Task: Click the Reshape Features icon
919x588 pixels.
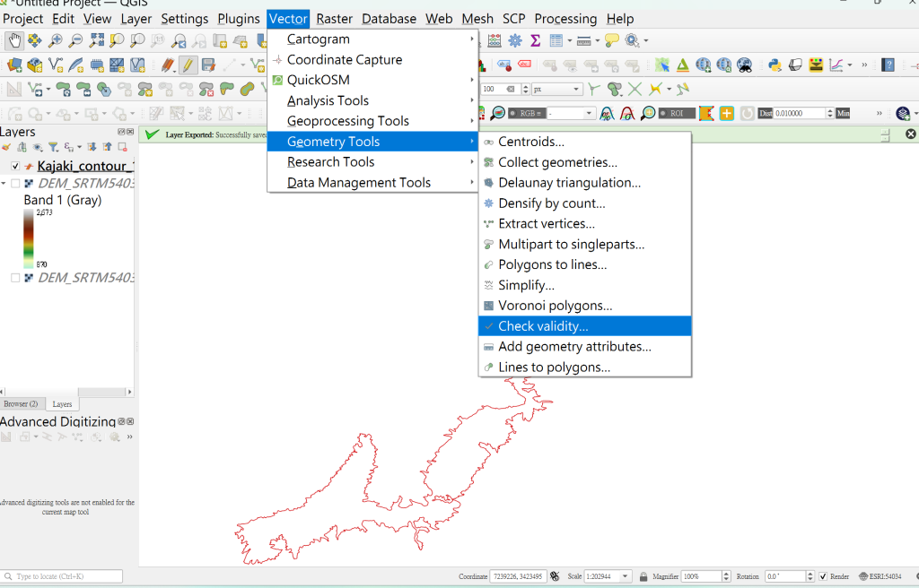Action: (227, 89)
